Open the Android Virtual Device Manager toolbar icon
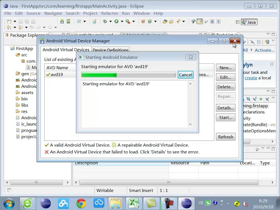Screen dimensions: 280x210 (x=68, y=21)
